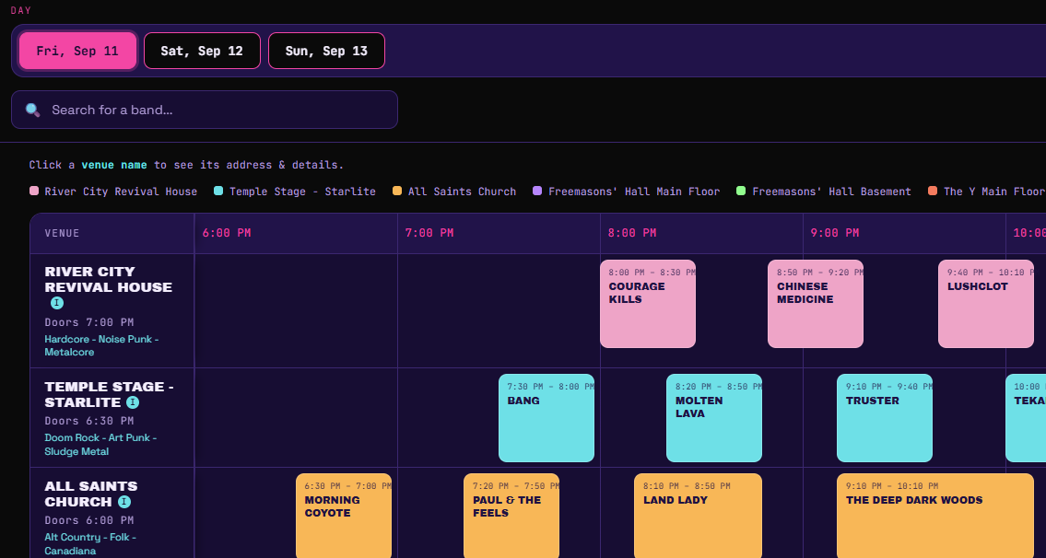1046x558 pixels.
Task: Switch to Sun, Sep 13 schedule
Action: coord(326,51)
